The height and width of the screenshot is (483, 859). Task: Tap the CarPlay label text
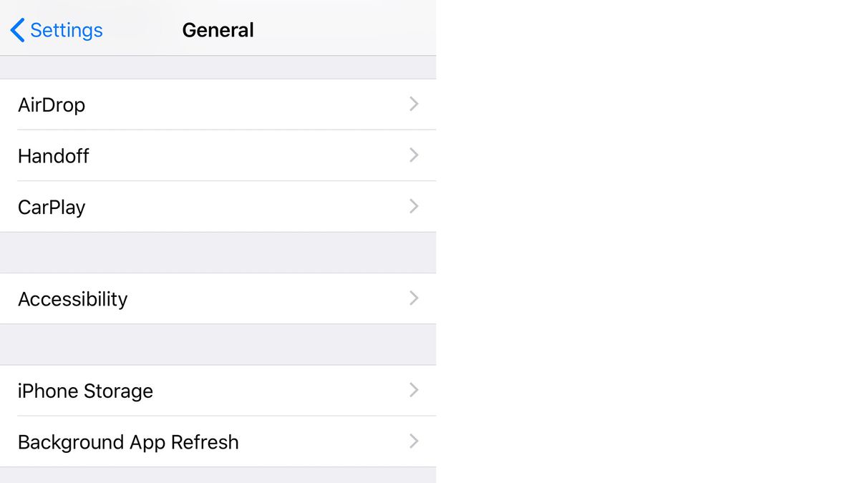pos(51,207)
